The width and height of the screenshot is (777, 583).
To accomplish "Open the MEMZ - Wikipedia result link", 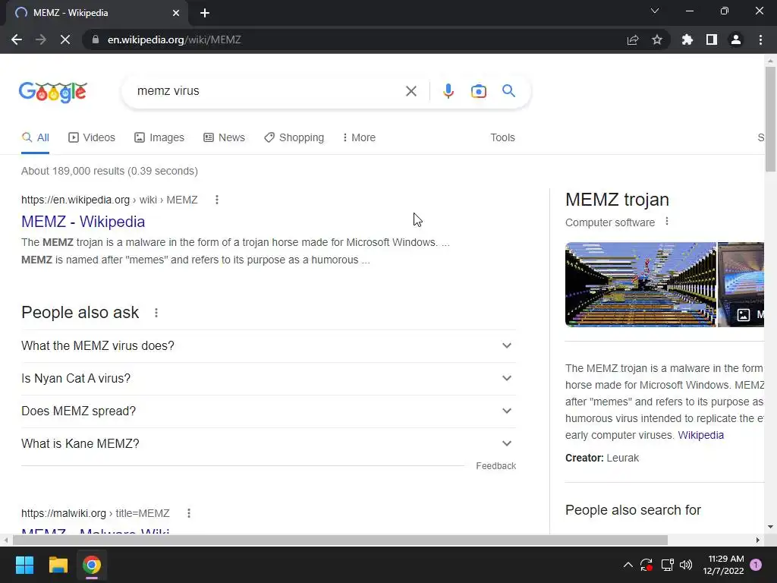I will tap(83, 222).
